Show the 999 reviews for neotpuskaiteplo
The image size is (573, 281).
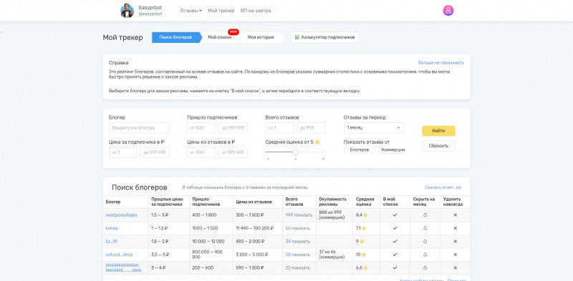point(299,215)
